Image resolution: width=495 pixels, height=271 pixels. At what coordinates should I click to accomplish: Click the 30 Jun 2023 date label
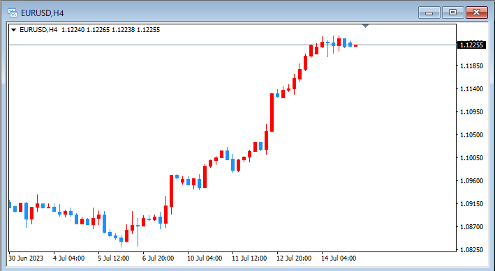(27, 258)
